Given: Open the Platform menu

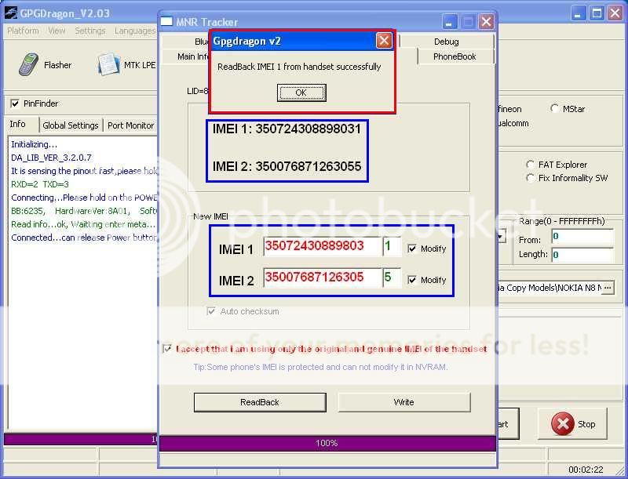Looking at the screenshot, I should point(24,31).
